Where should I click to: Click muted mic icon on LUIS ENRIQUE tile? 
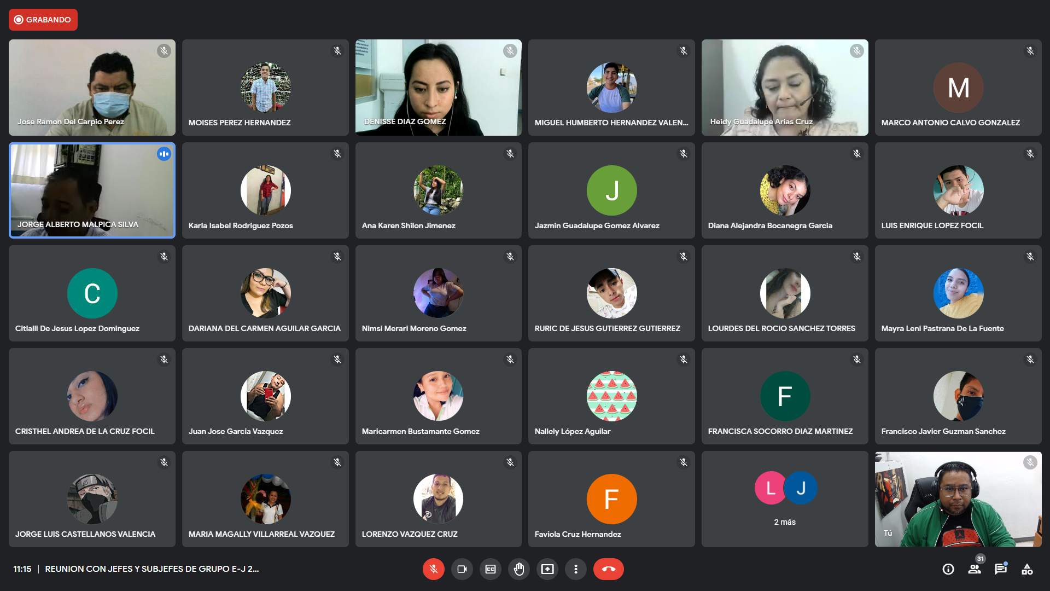pos(1030,154)
